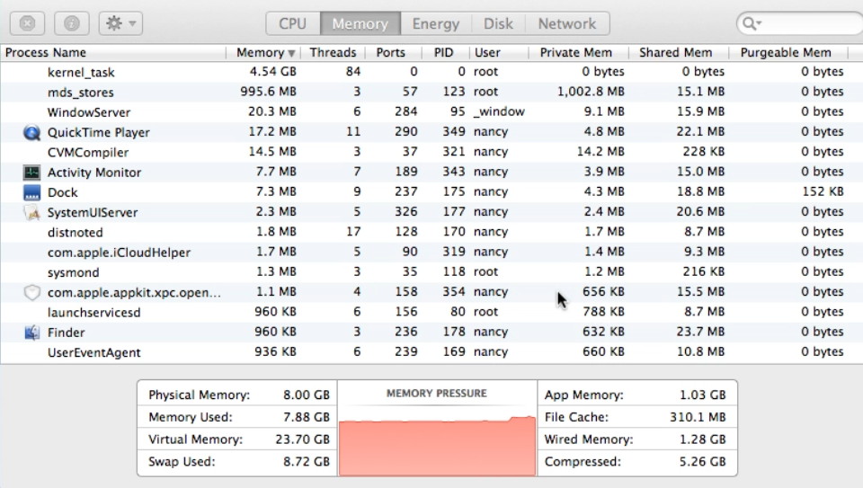Sort by Process Name column

coord(113,52)
